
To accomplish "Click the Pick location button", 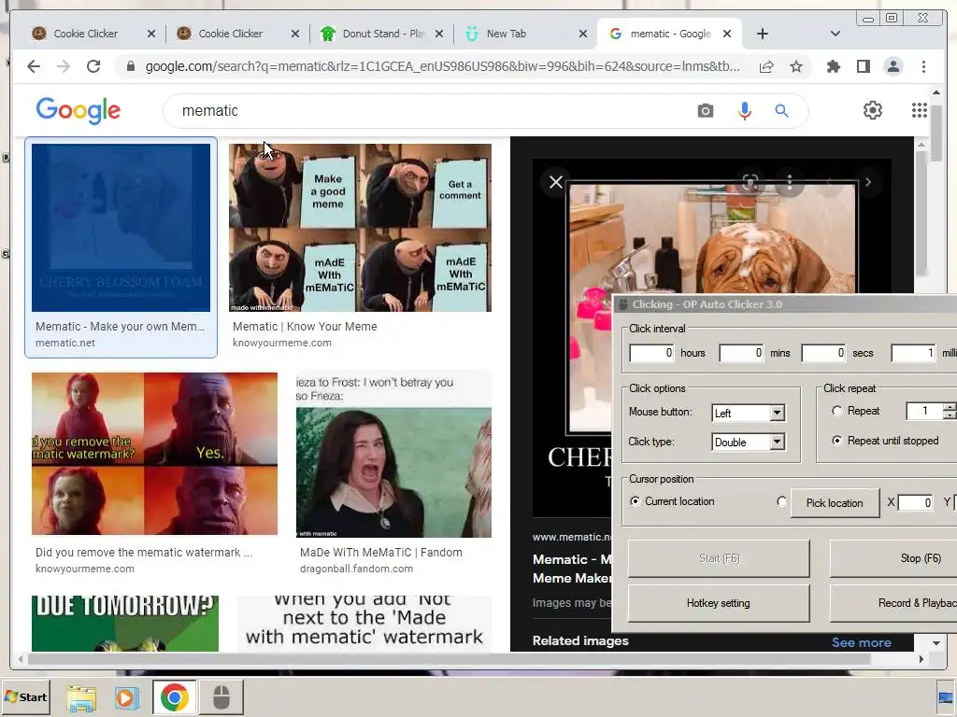I will click(x=835, y=503).
